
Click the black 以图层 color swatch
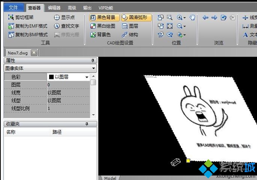51,77
